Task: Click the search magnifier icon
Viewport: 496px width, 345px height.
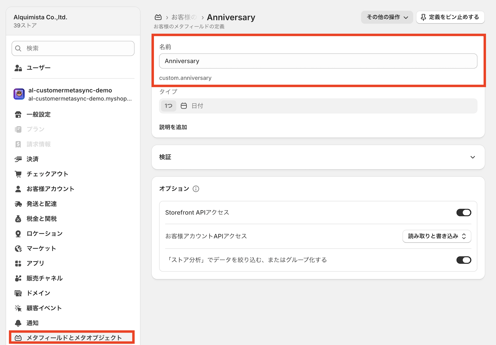Action: 18,49
